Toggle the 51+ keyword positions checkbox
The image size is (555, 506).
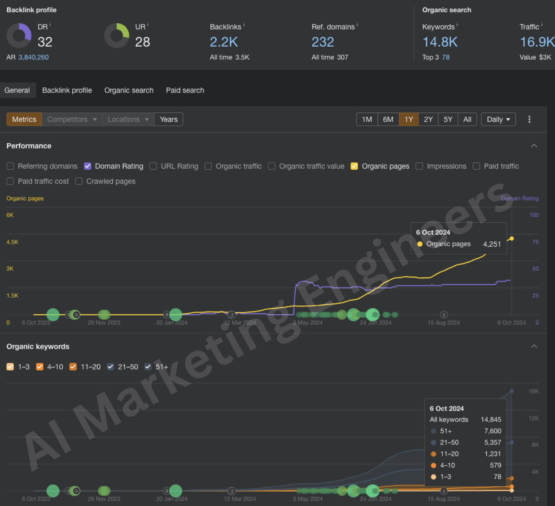click(x=148, y=367)
